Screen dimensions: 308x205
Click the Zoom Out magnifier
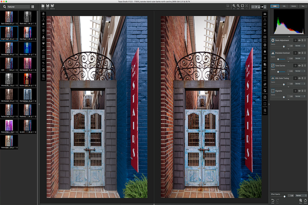pyautogui.click(x=238, y=6)
